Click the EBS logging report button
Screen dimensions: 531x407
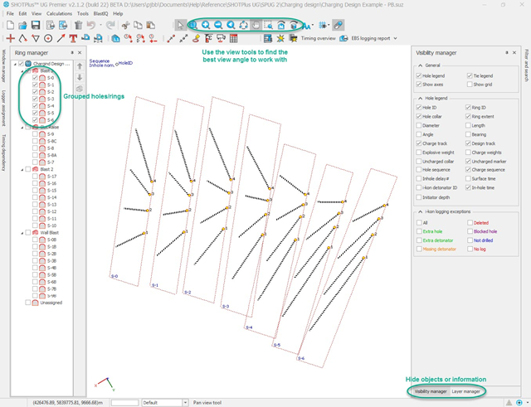pyautogui.click(x=371, y=39)
